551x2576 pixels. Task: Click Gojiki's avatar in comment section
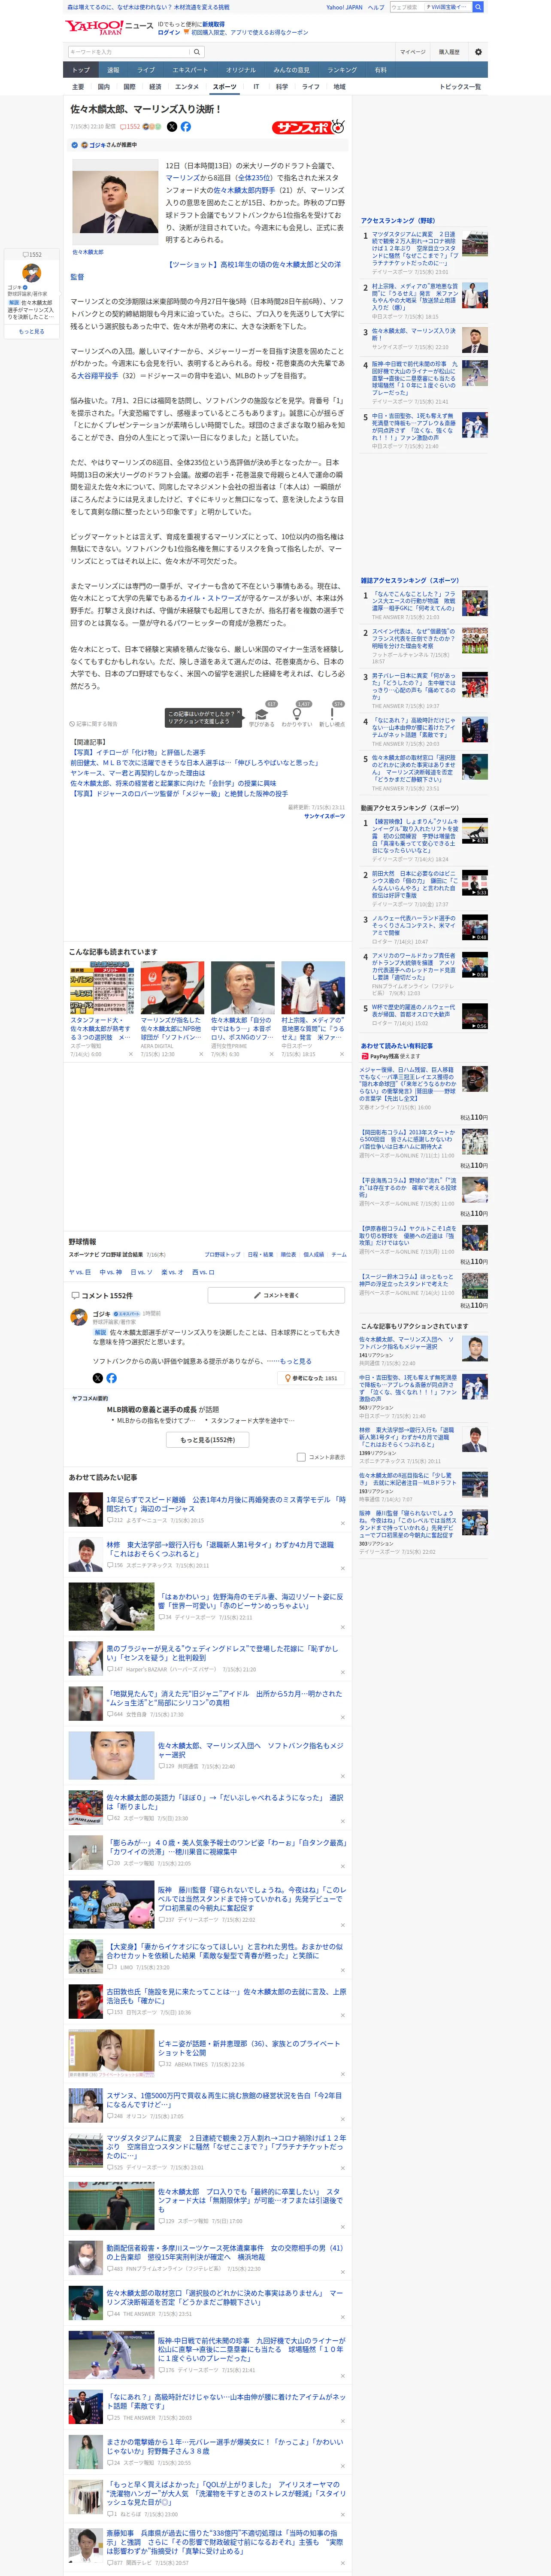pyautogui.click(x=78, y=1317)
